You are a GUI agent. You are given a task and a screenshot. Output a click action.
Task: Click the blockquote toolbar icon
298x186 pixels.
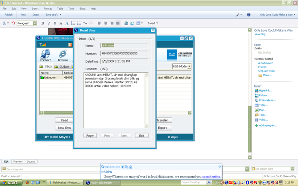(x=85, y=23)
